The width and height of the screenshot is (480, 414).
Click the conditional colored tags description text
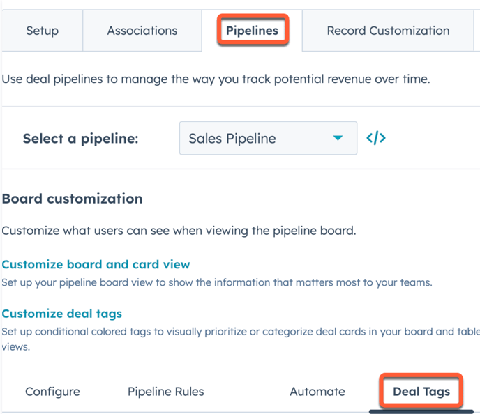[241, 339]
